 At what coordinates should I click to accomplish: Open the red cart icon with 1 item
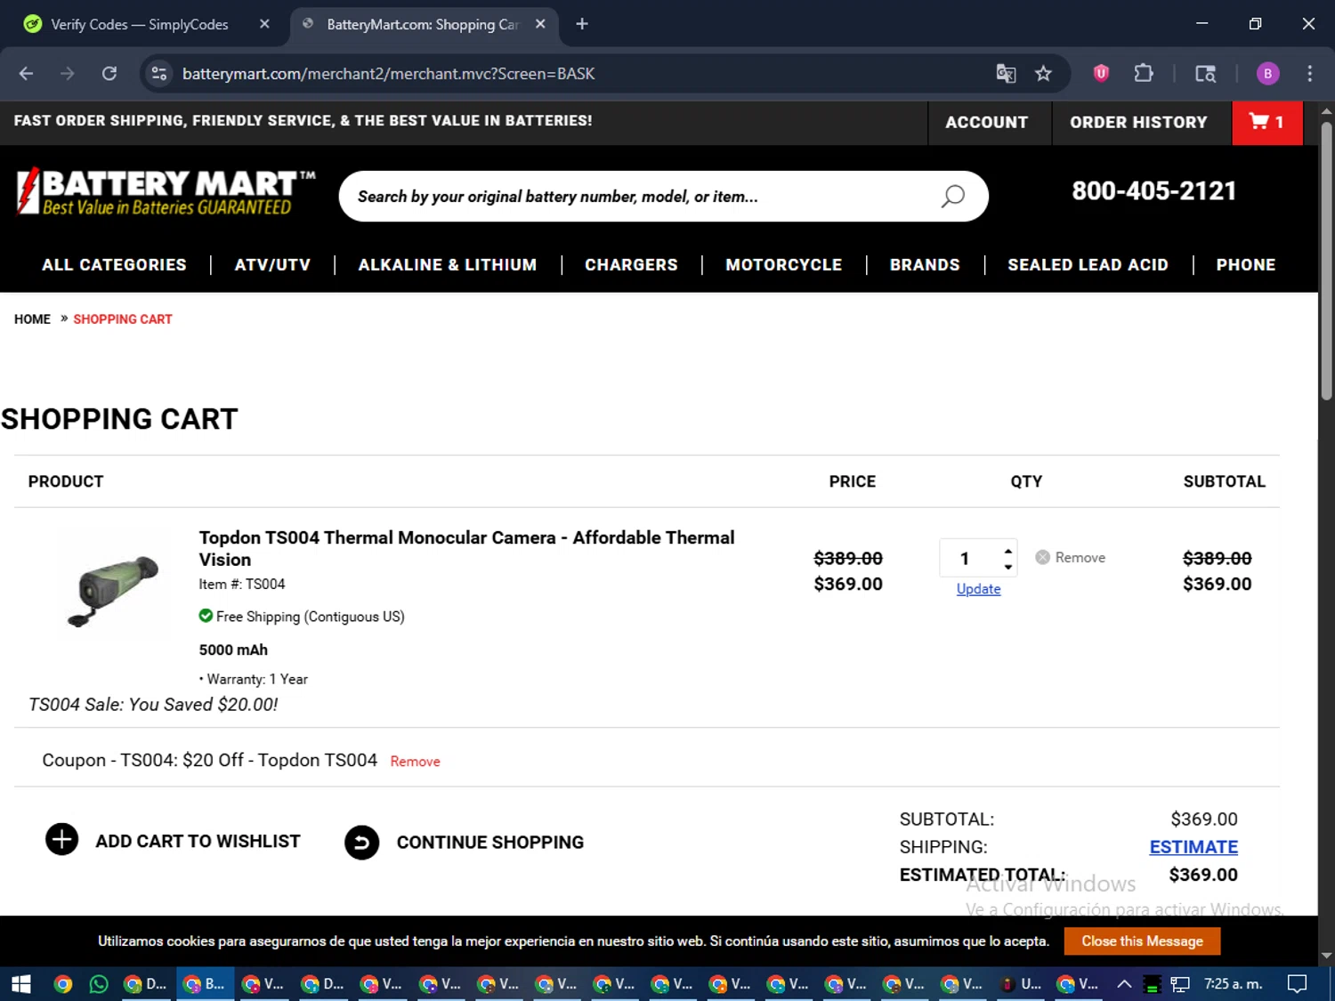(1266, 123)
